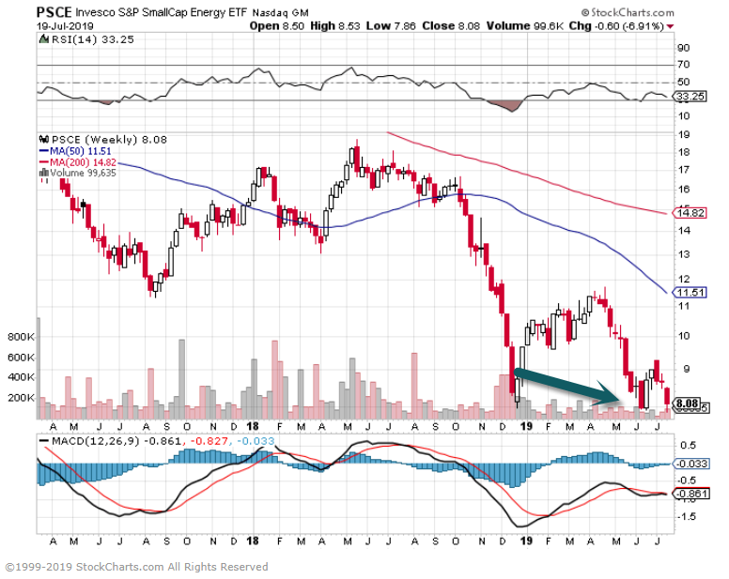Click the 19-Jul-2019 date label

[65, 26]
